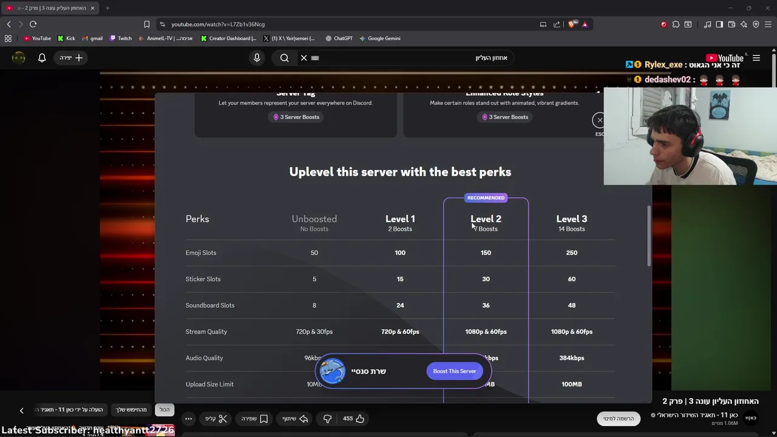Open the YouTube guide hamburger menu
777x437 pixels.
(x=756, y=58)
